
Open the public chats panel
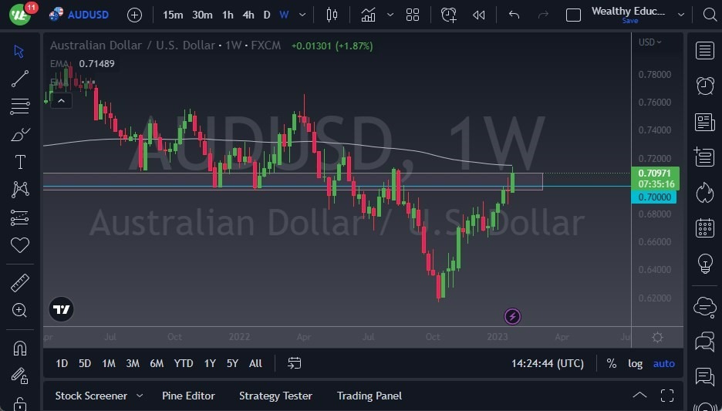pyautogui.click(x=704, y=307)
